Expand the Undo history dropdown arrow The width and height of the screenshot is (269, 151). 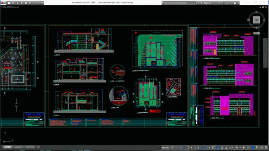[33, 3]
